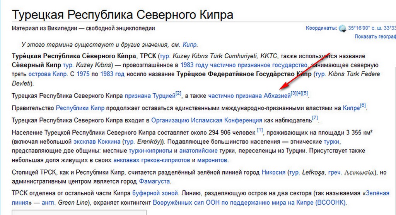This screenshot has height=215, width=396.
Task: Click footnote reference [2]
Action: [178, 93]
